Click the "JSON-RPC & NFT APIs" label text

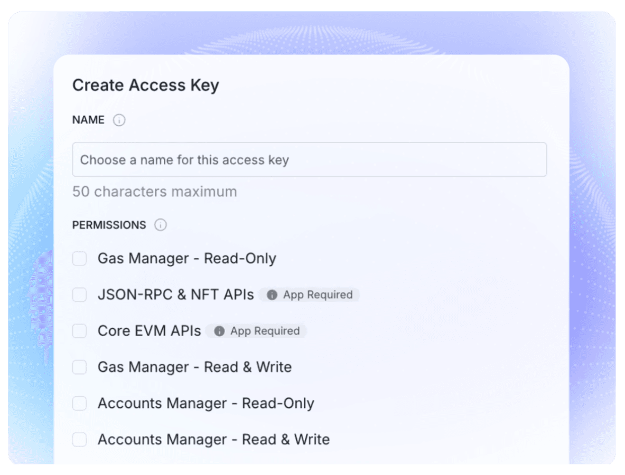coord(175,294)
